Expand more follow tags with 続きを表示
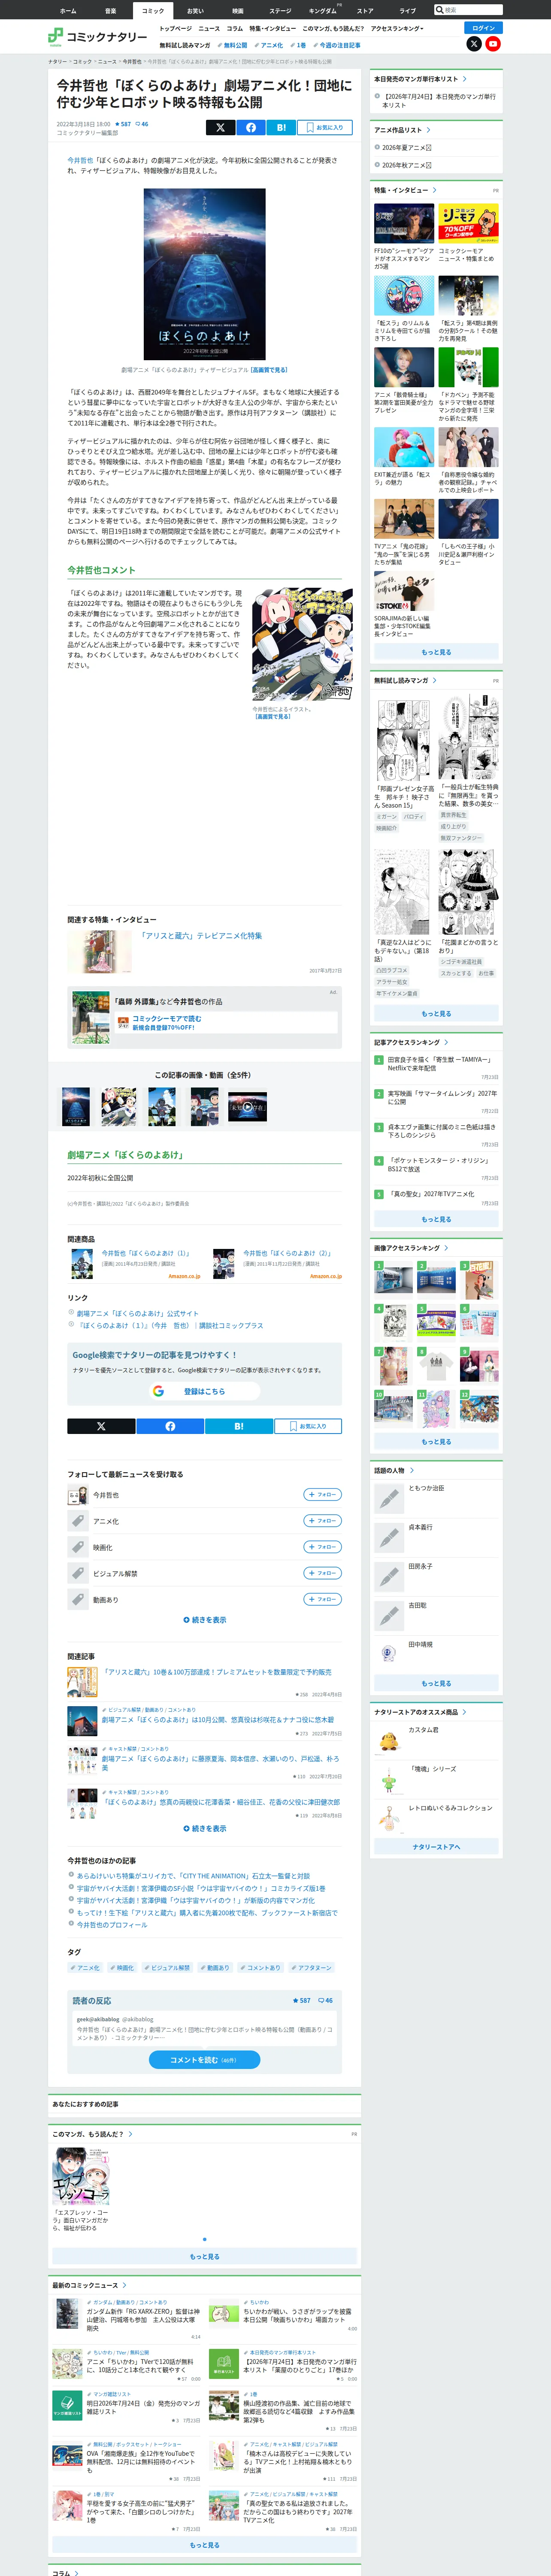 (x=205, y=1620)
